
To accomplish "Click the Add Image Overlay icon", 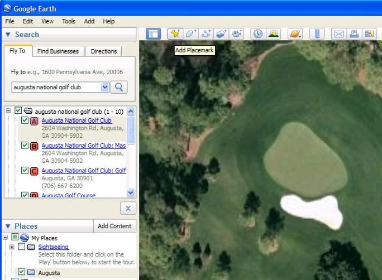I will (x=221, y=34).
